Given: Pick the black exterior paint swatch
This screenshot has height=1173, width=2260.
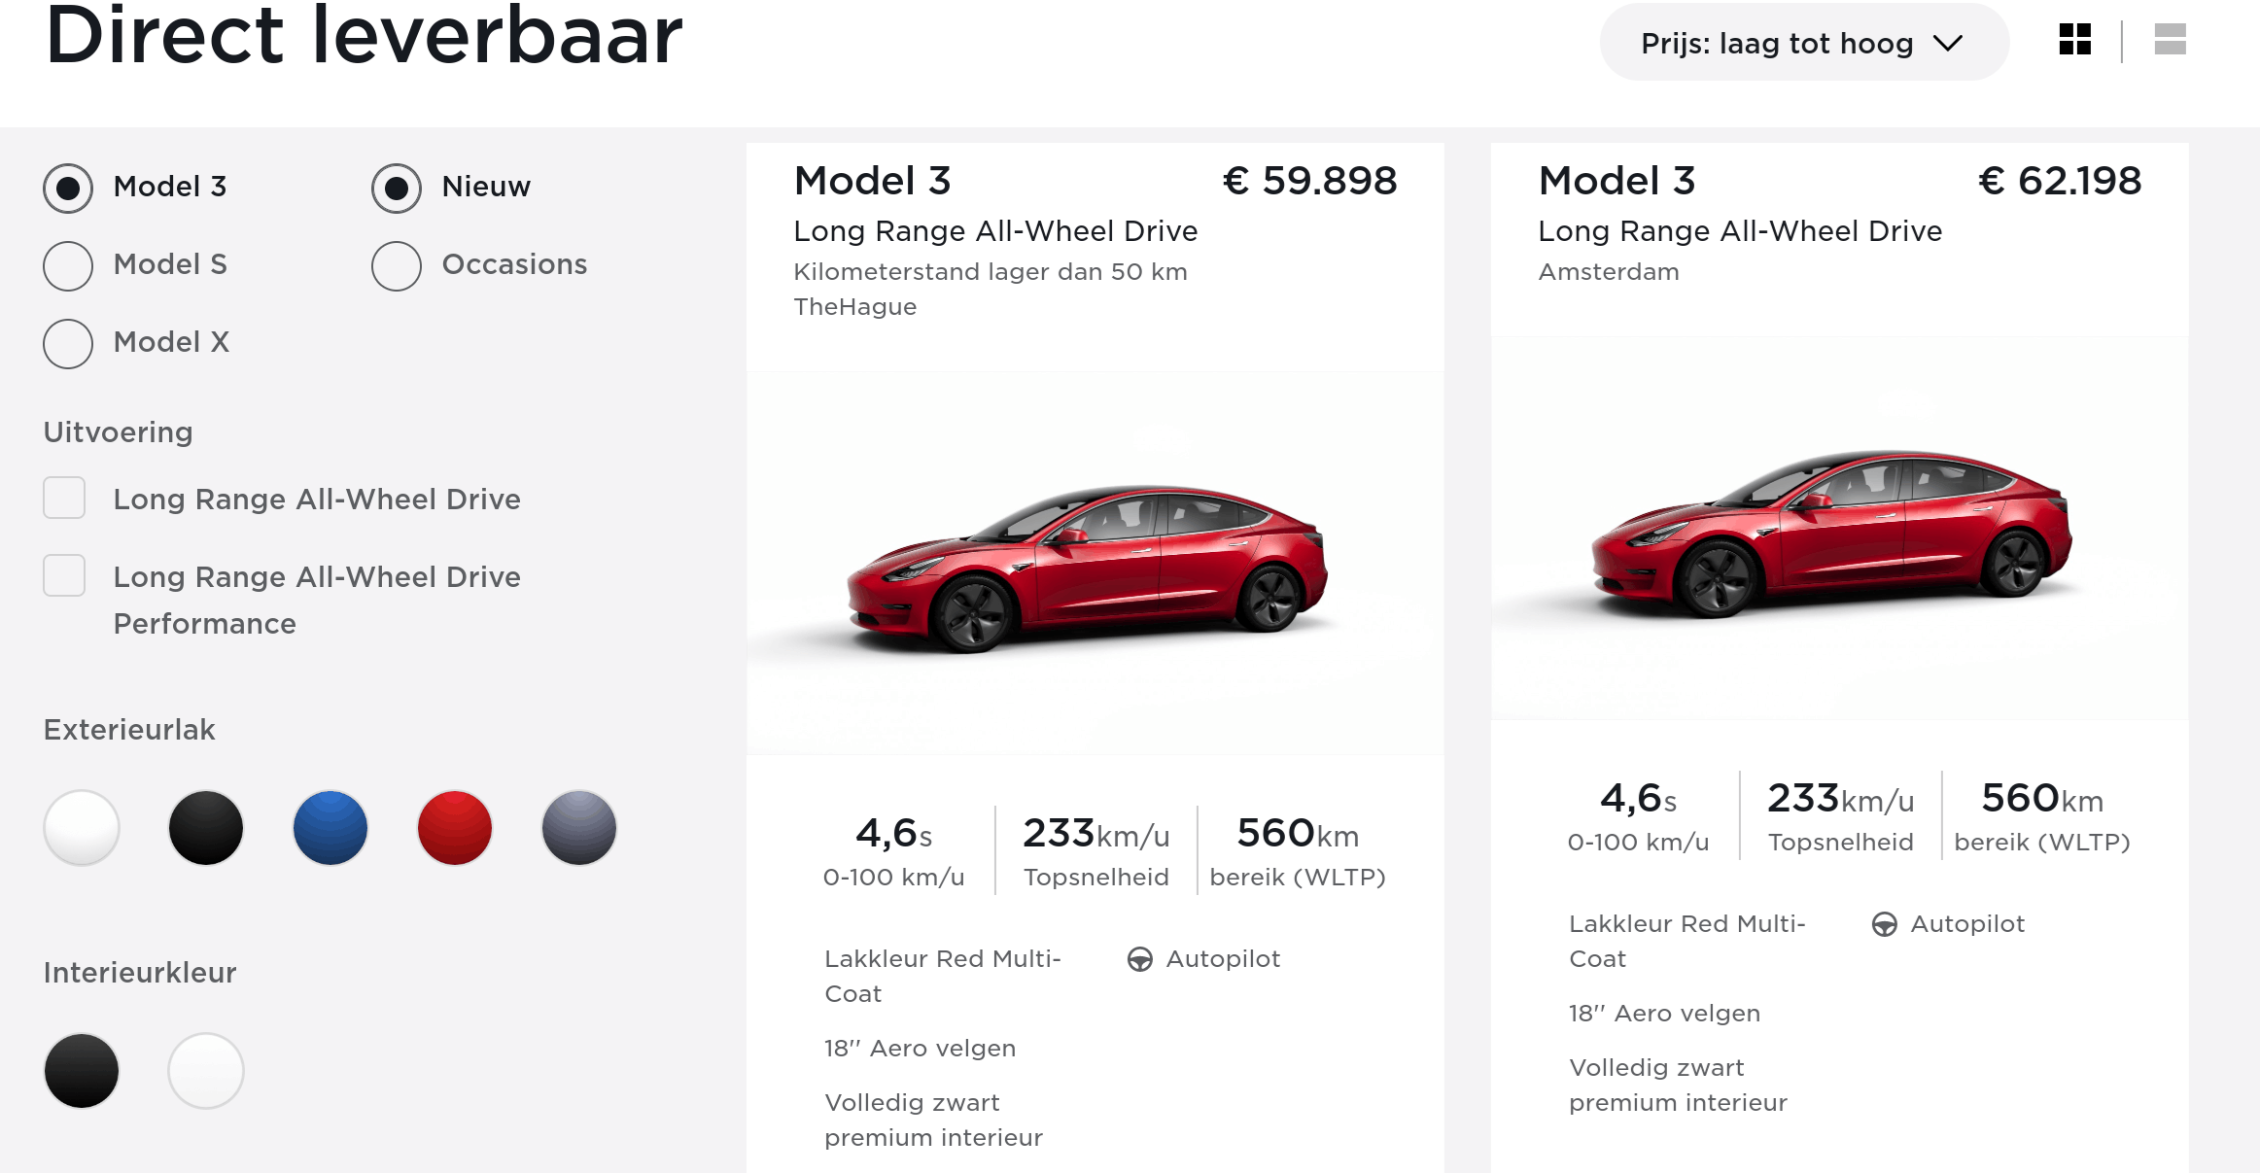Looking at the screenshot, I should click(x=206, y=828).
